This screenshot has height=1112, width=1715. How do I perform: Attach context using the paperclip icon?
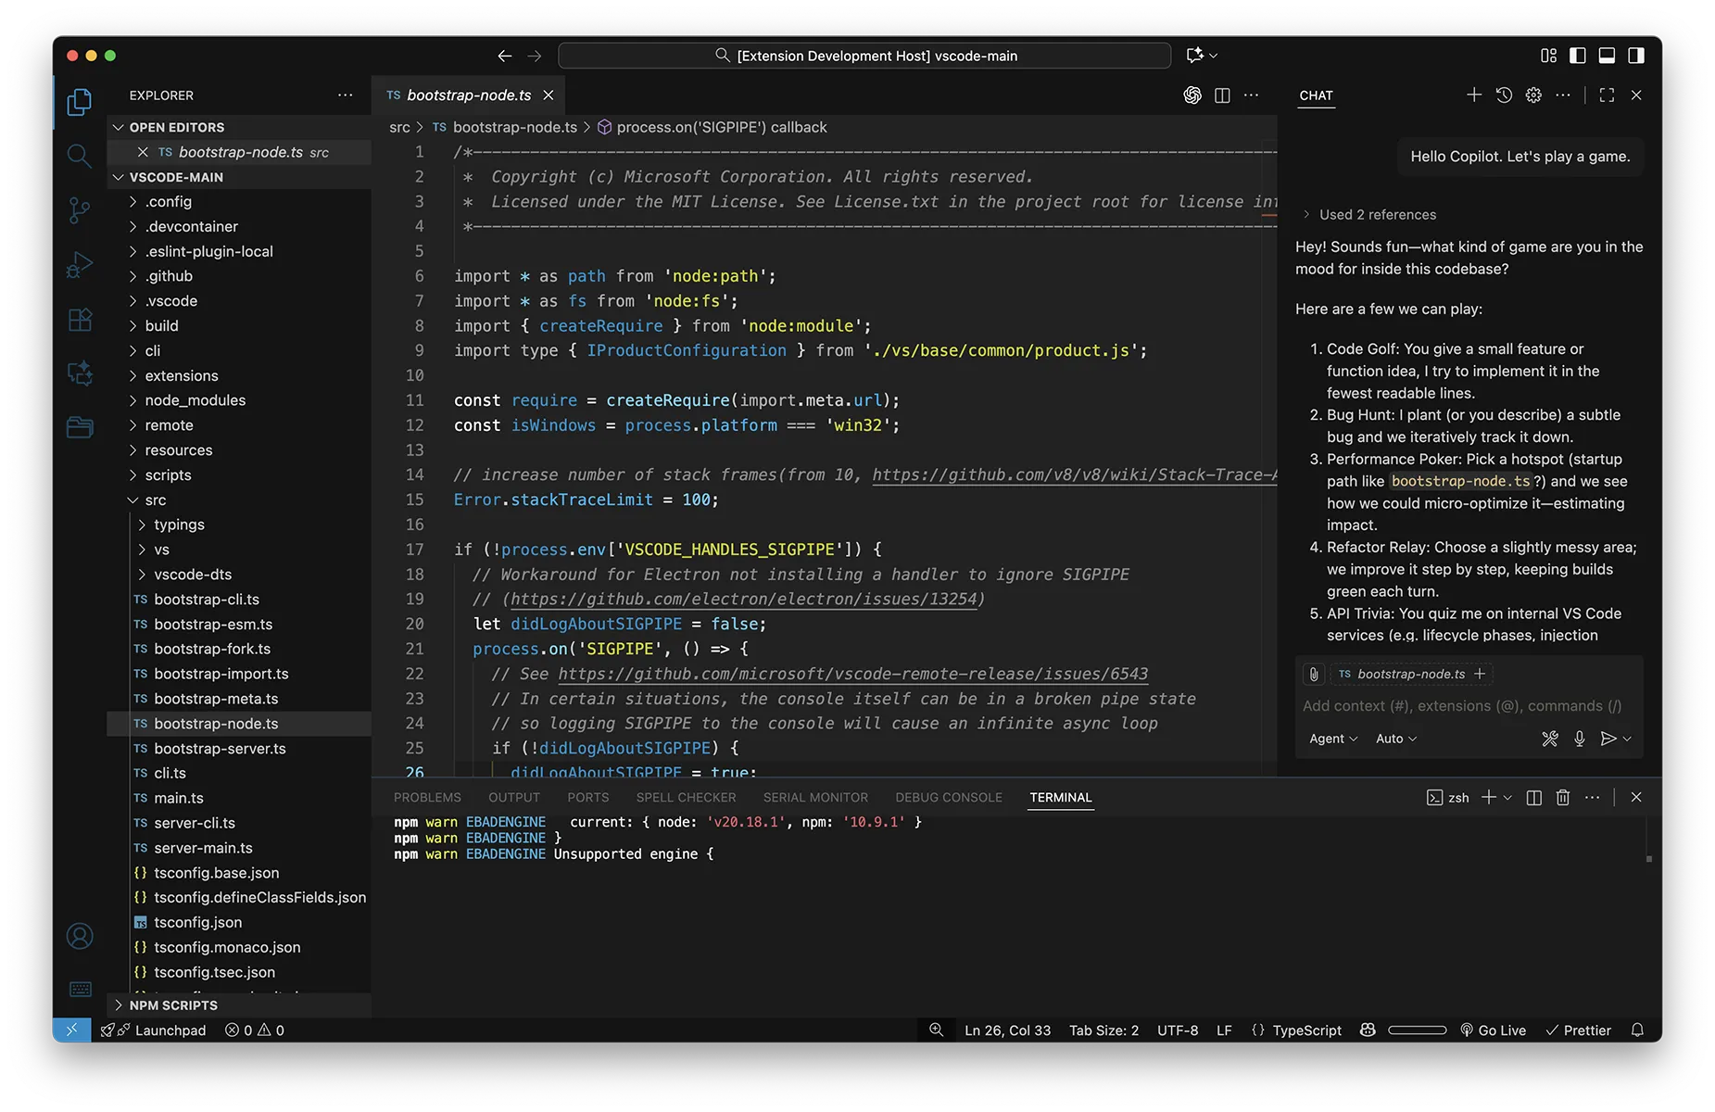(1313, 674)
